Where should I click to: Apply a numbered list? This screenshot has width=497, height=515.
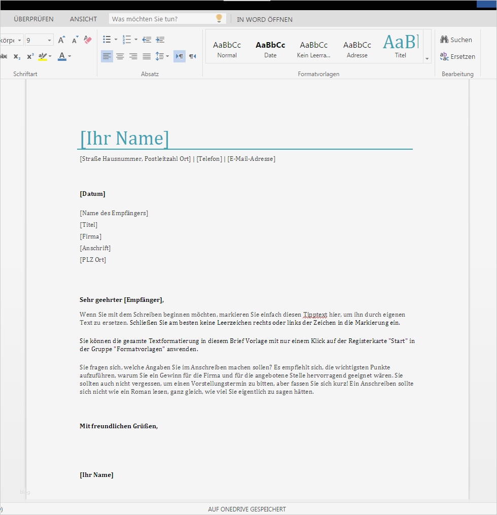[127, 40]
